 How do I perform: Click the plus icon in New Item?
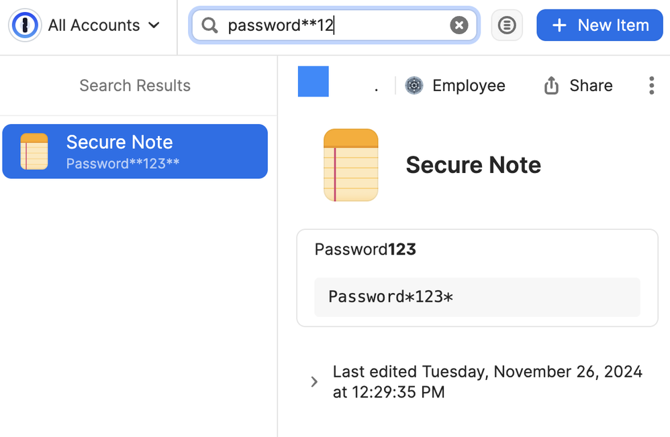pyautogui.click(x=559, y=25)
